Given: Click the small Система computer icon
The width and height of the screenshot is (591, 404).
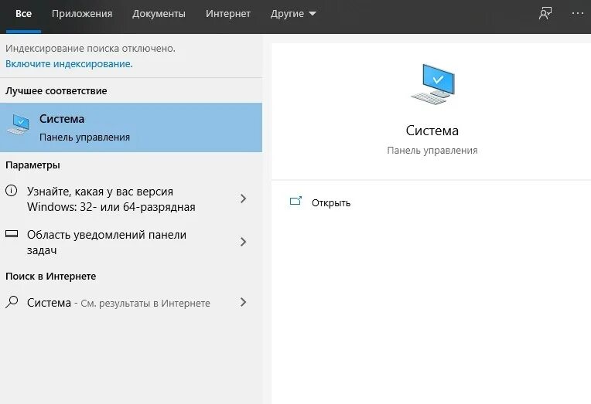Looking at the screenshot, I should click(x=18, y=124).
